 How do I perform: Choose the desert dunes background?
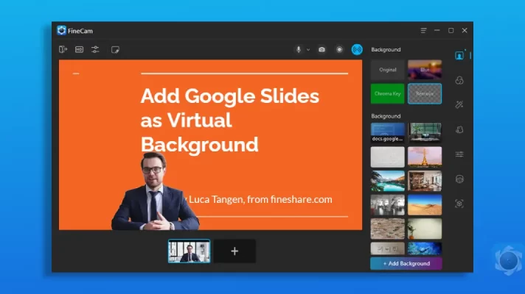point(425,205)
